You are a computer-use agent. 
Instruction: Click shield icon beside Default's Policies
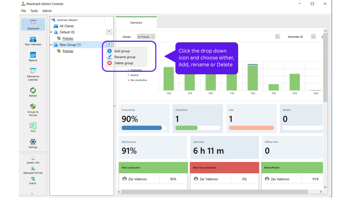59,38
